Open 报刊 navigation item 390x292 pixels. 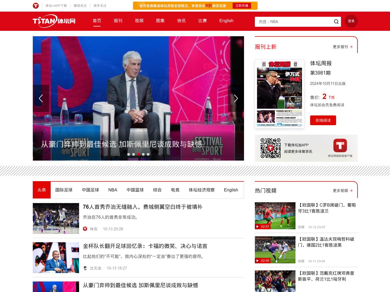pos(118,21)
